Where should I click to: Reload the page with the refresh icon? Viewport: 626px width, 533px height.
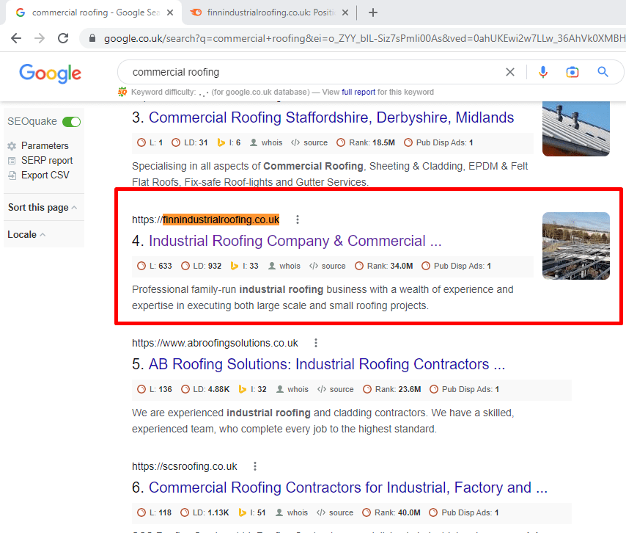(63, 38)
